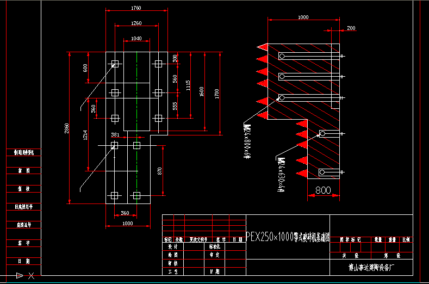Screen dimensions: 429x284
Task: Select the 2860 overall height dimension
Action: tap(67, 128)
